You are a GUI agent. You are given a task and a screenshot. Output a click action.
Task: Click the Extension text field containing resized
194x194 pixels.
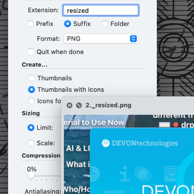(101, 10)
